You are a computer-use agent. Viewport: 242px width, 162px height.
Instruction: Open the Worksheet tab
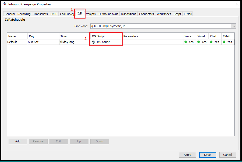click(x=164, y=14)
